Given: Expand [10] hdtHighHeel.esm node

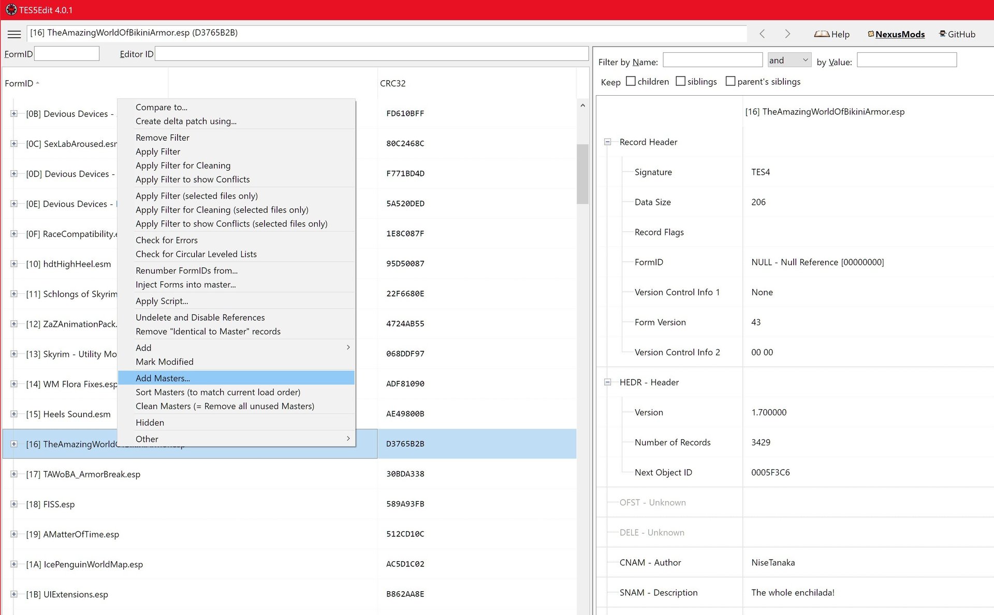Looking at the screenshot, I should point(14,264).
